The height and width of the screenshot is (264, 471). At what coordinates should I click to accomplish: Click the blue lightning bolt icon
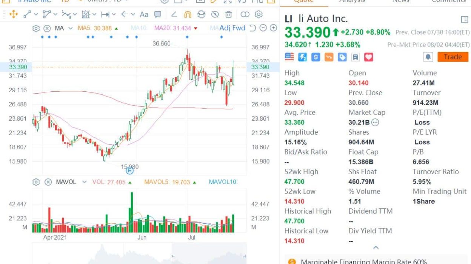pos(303,57)
